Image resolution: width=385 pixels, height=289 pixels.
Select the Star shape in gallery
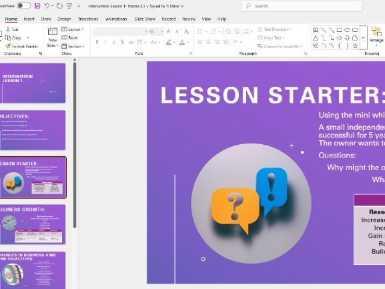tap(355, 46)
